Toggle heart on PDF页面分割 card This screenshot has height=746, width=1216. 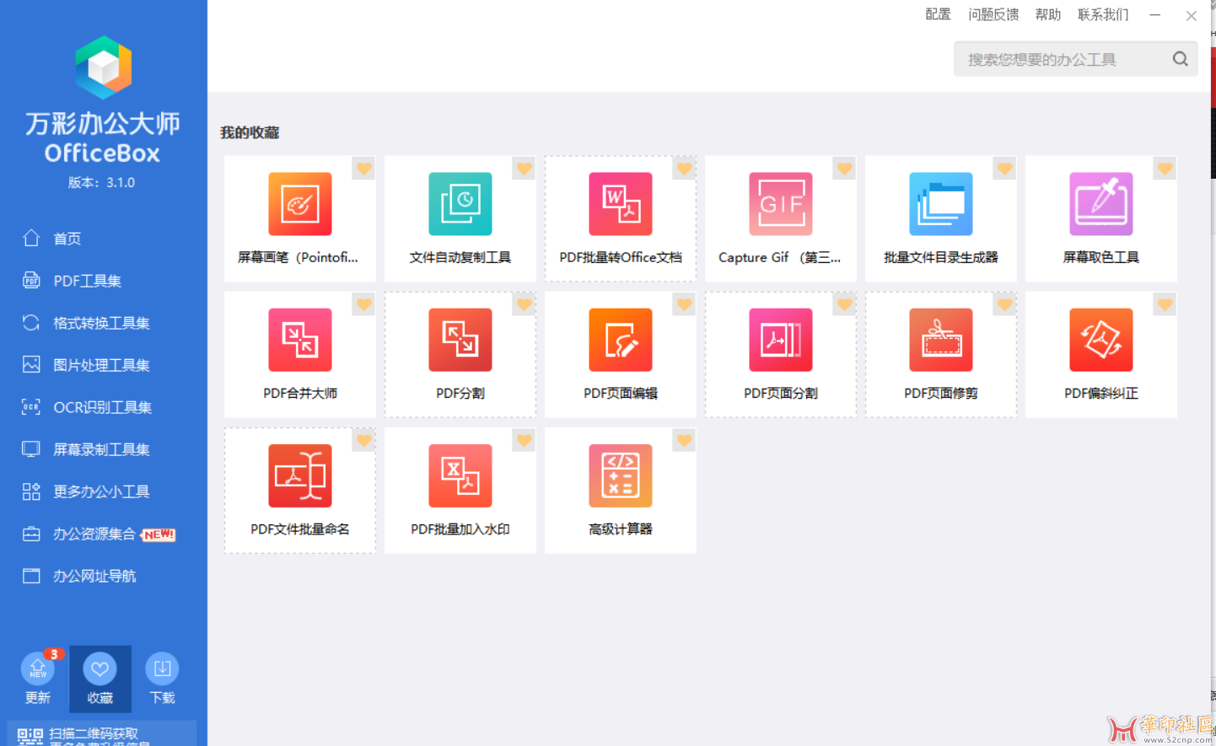point(844,304)
